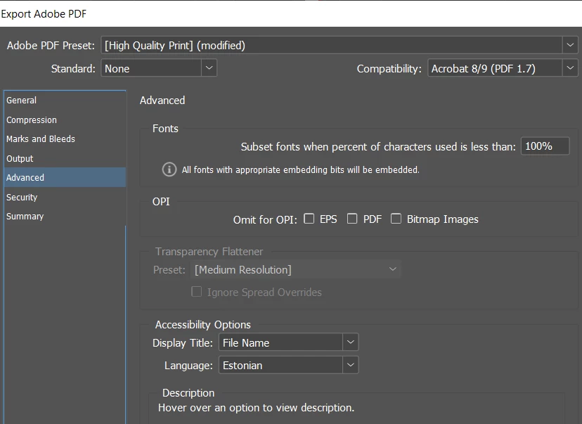Open the Adobe PDF Preset dropdown arrow
The width and height of the screenshot is (582, 424).
(570, 45)
